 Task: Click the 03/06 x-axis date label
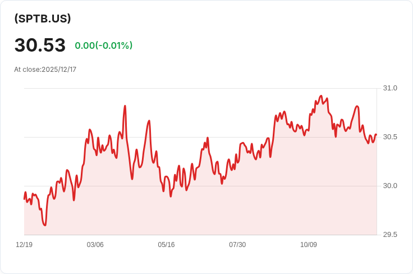tap(95, 245)
